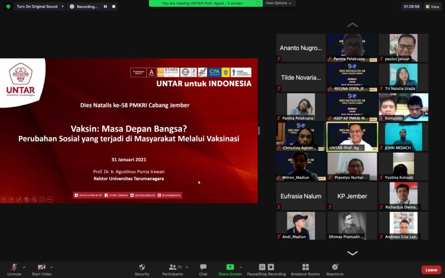Select Tilde Novaria... participant tile
Screen dimensions: 445x278
[301, 77]
